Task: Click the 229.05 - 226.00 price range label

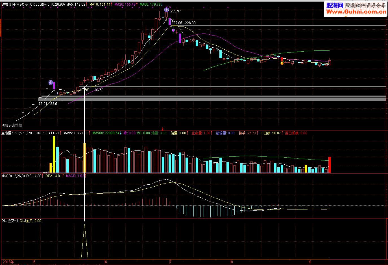Action: click(x=184, y=23)
